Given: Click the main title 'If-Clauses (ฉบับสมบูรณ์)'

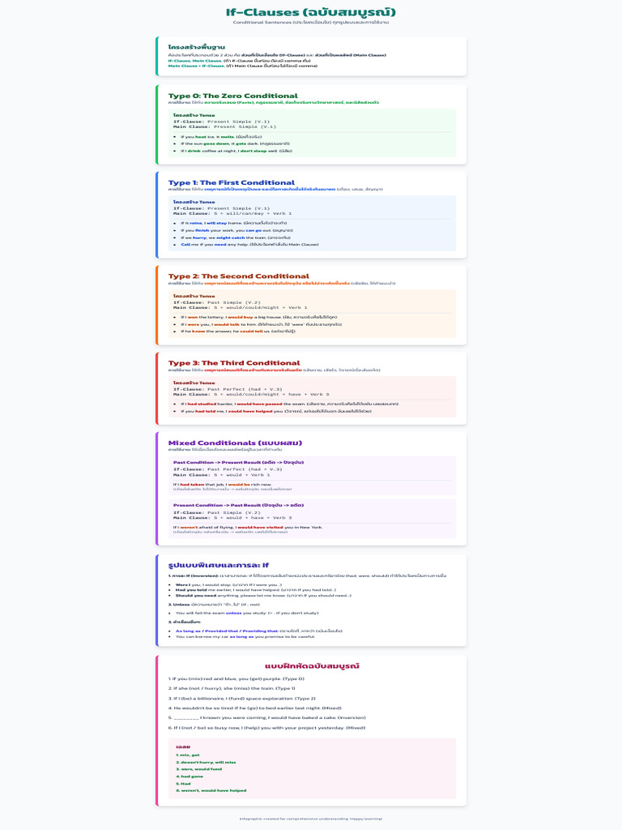Looking at the screenshot, I should pyautogui.click(x=311, y=12).
